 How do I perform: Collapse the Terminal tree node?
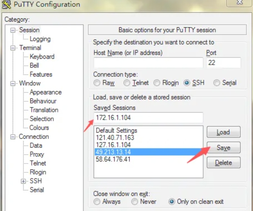tap(13, 48)
